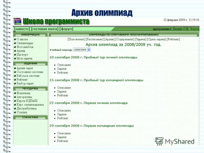Open Описание for 22 сентября личная олимпиада
Viewport: 204px width, 153px height.
(x=64, y=110)
